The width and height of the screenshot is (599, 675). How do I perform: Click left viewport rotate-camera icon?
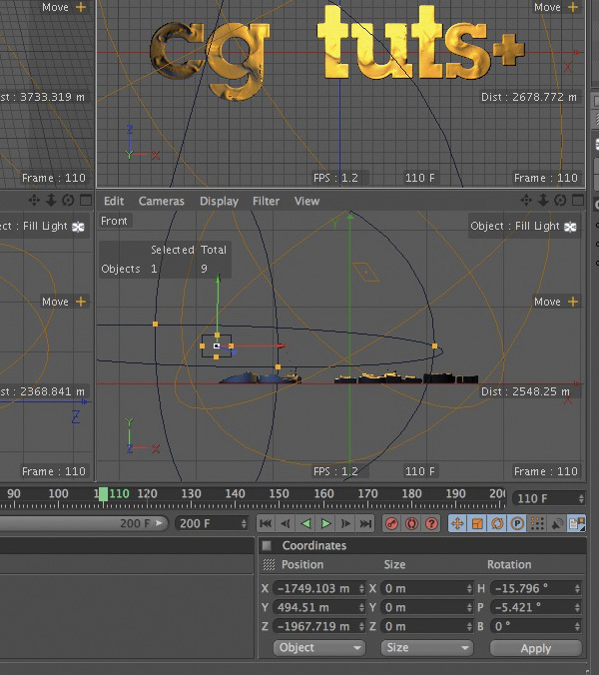coord(68,200)
